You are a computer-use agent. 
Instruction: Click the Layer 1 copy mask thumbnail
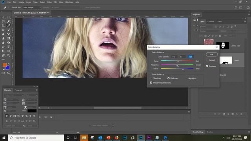click(x=222, y=45)
